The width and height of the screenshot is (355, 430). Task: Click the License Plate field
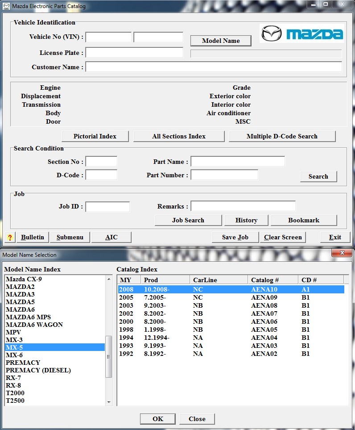pos(134,52)
